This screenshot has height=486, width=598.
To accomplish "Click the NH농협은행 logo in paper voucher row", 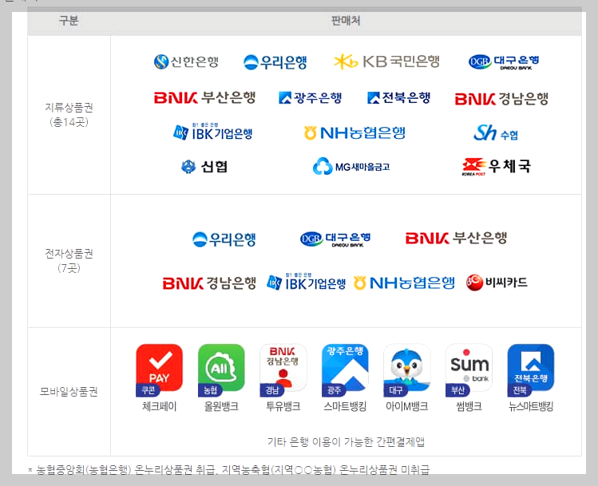I will [x=354, y=132].
